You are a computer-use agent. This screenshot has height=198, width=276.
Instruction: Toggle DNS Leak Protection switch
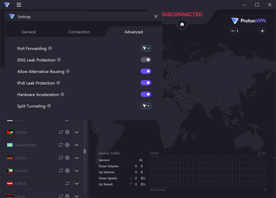pos(146,60)
